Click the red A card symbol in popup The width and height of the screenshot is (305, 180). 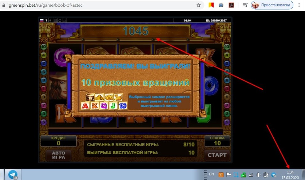(85, 106)
